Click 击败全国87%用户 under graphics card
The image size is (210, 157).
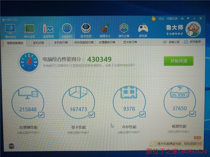pos(78,132)
